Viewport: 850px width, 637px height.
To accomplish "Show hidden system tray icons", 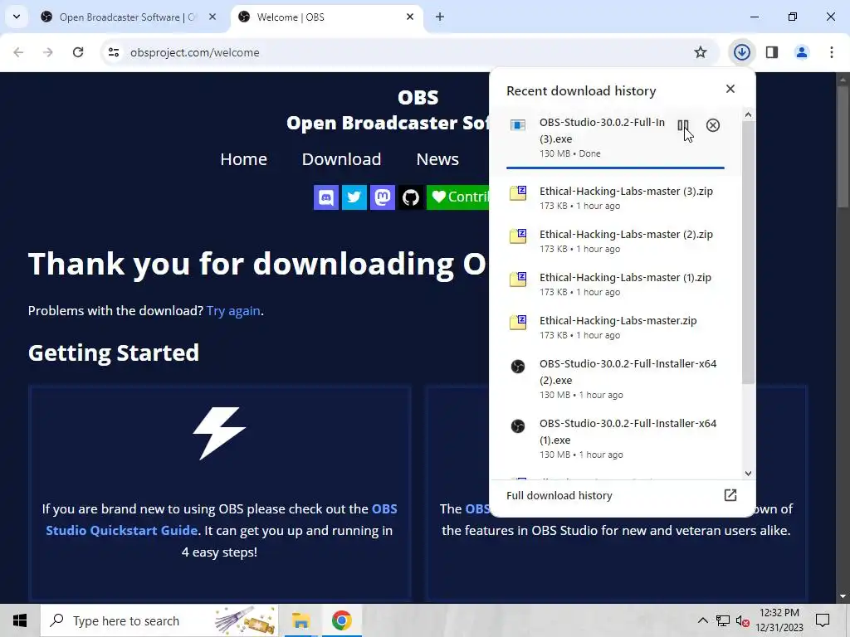I will [702, 620].
